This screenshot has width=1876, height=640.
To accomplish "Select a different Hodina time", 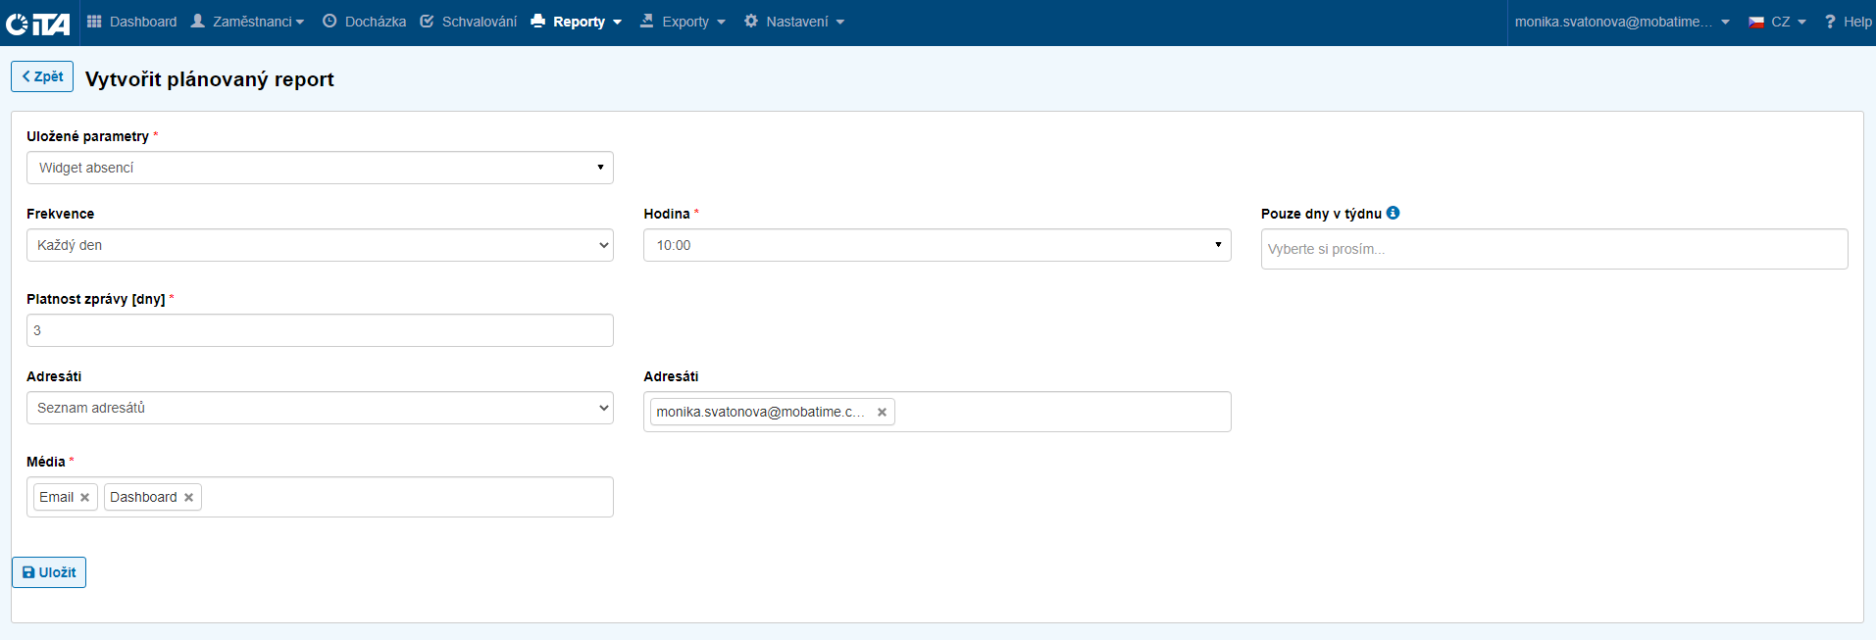I will coord(937,245).
